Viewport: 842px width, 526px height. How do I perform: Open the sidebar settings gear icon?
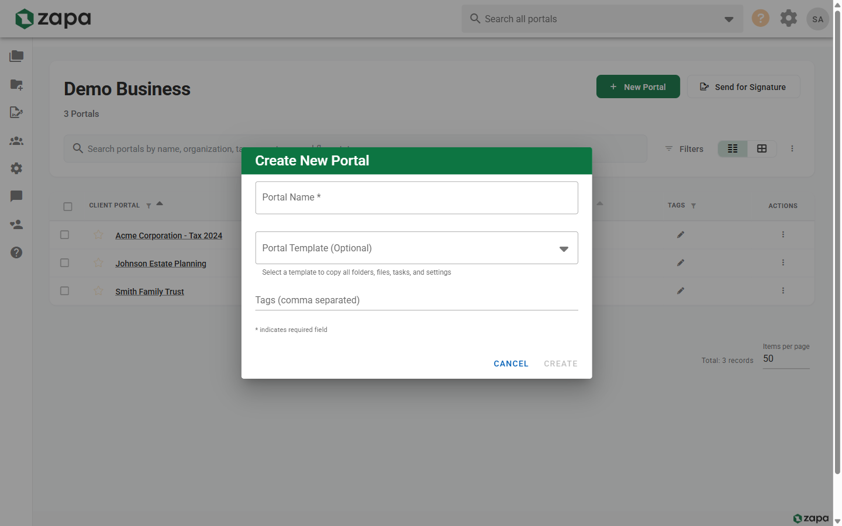[x=16, y=168]
